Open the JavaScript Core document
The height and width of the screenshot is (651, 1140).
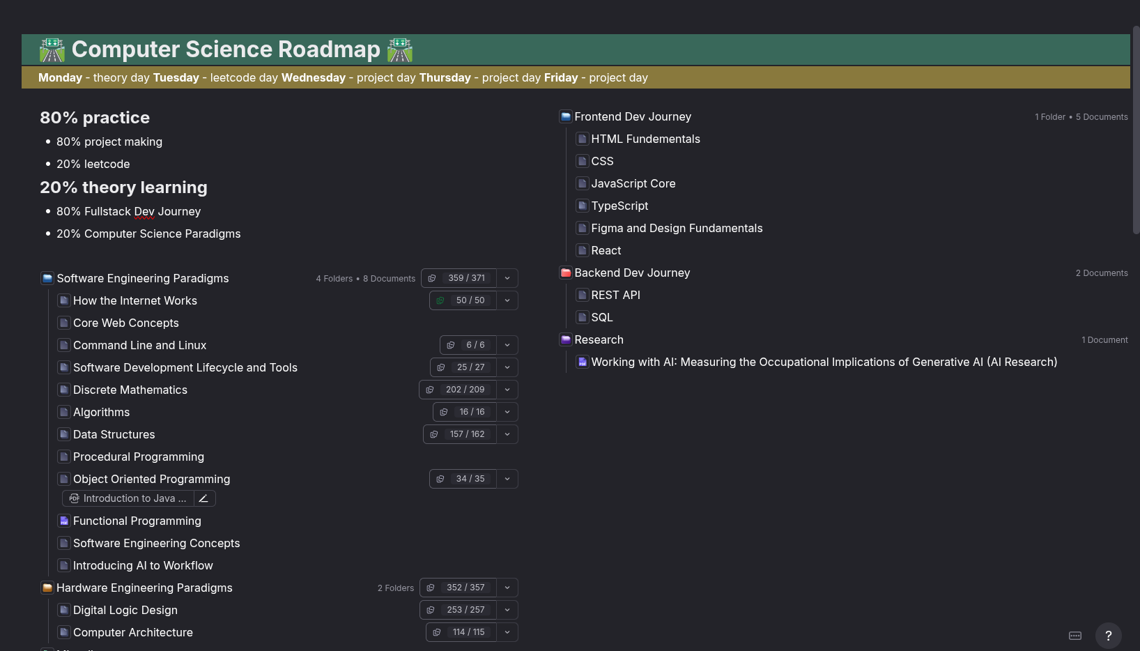click(x=633, y=183)
